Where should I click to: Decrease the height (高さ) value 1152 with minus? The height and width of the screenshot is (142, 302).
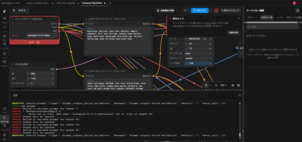tap(28, 78)
